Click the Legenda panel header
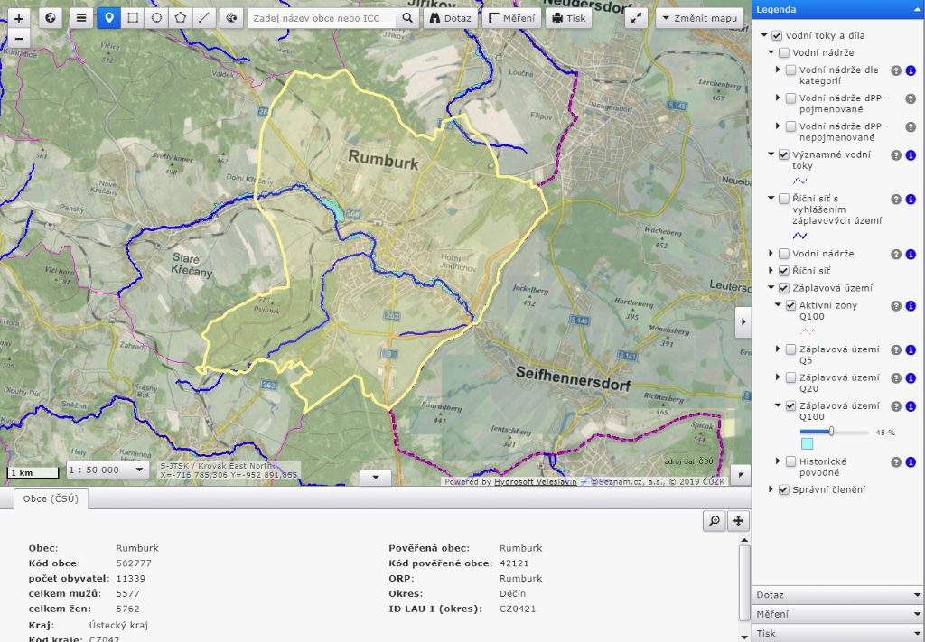Image resolution: width=925 pixels, height=642 pixels. (x=837, y=9)
